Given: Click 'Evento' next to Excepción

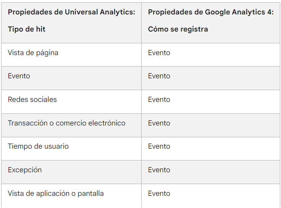Looking at the screenshot, I should [159, 170].
